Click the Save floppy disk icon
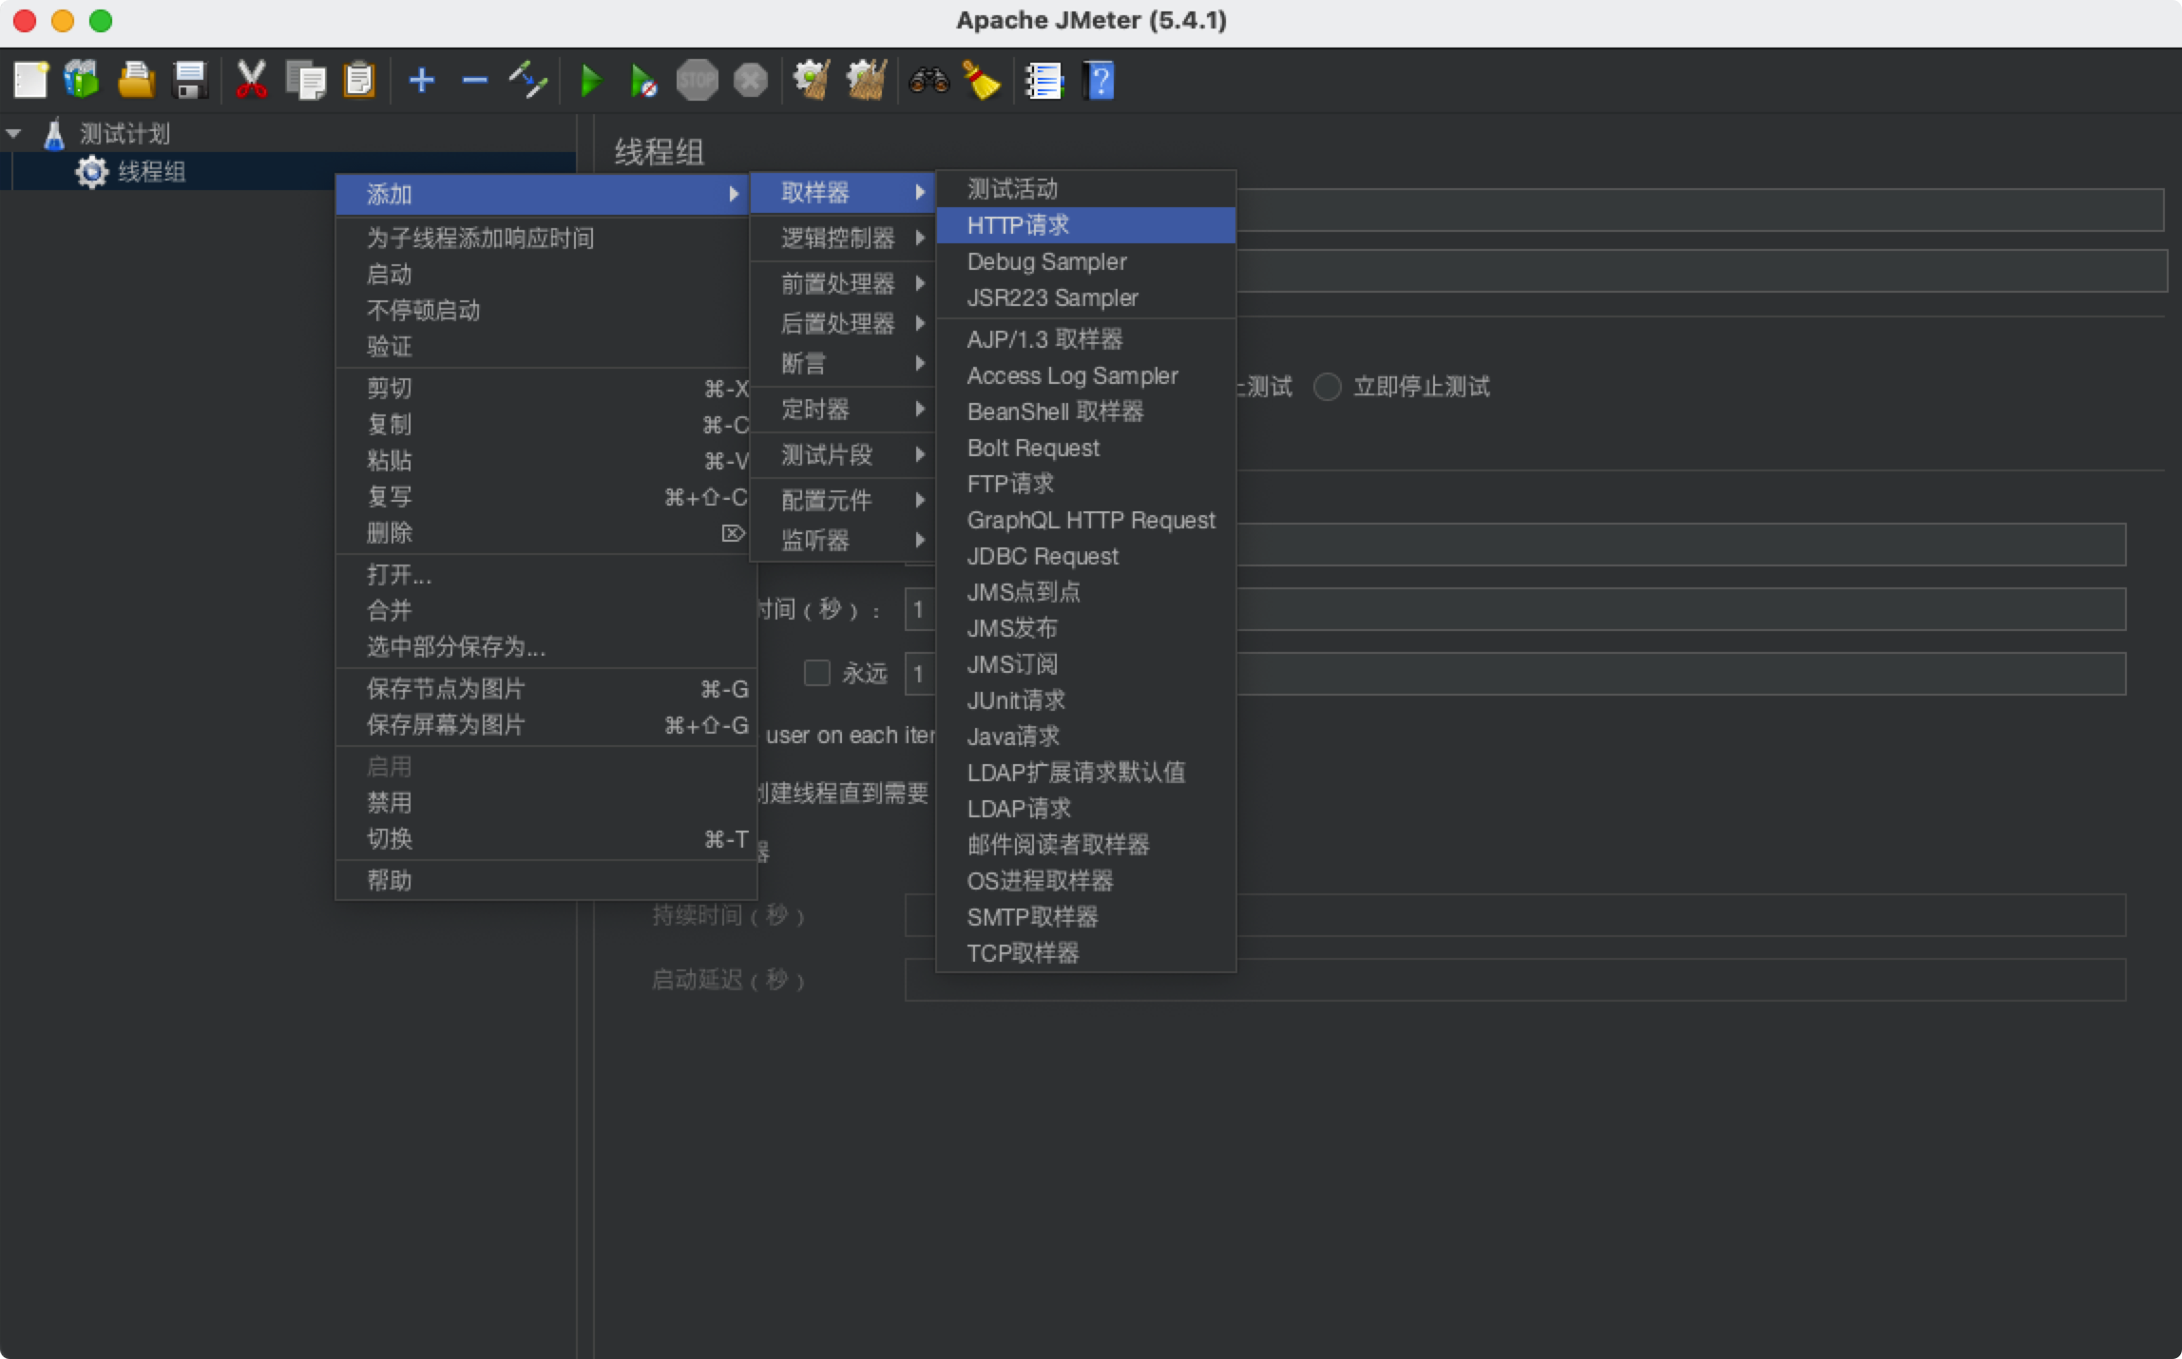The height and width of the screenshot is (1359, 2182). click(190, 81)
